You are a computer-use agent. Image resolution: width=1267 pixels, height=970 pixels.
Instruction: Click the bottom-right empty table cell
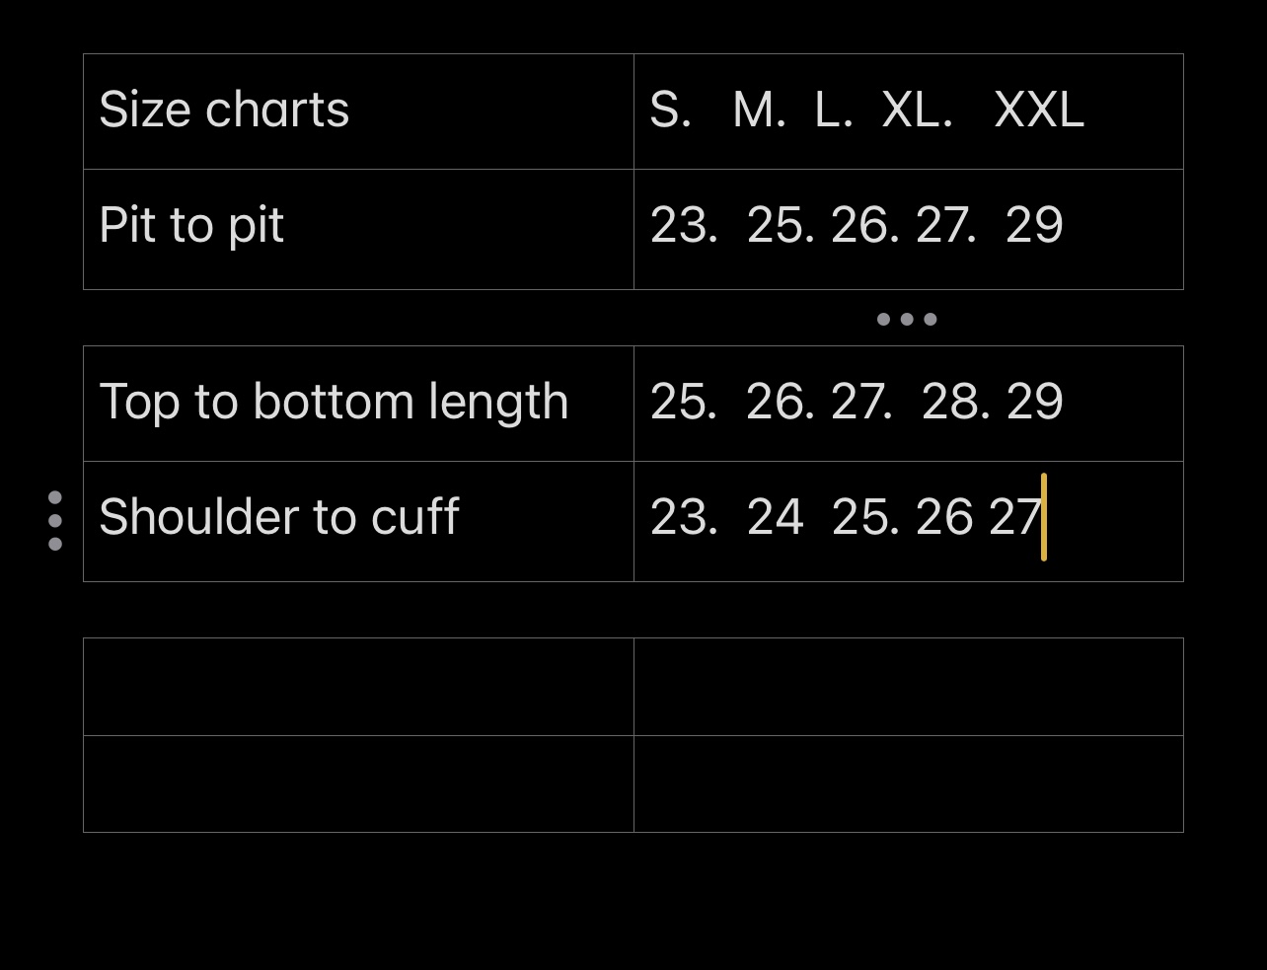(x=908, y=783)
